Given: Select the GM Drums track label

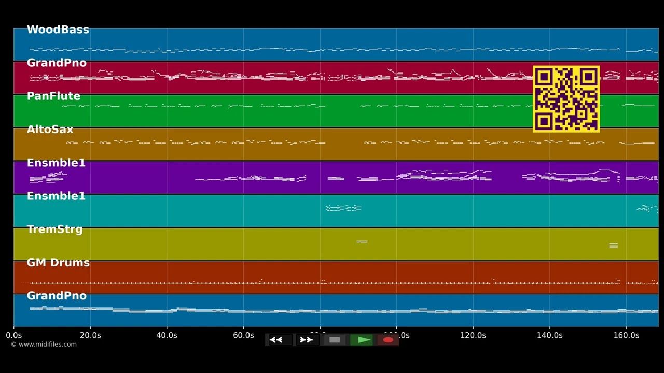Looking at the screenshot, I should (58, 263).
